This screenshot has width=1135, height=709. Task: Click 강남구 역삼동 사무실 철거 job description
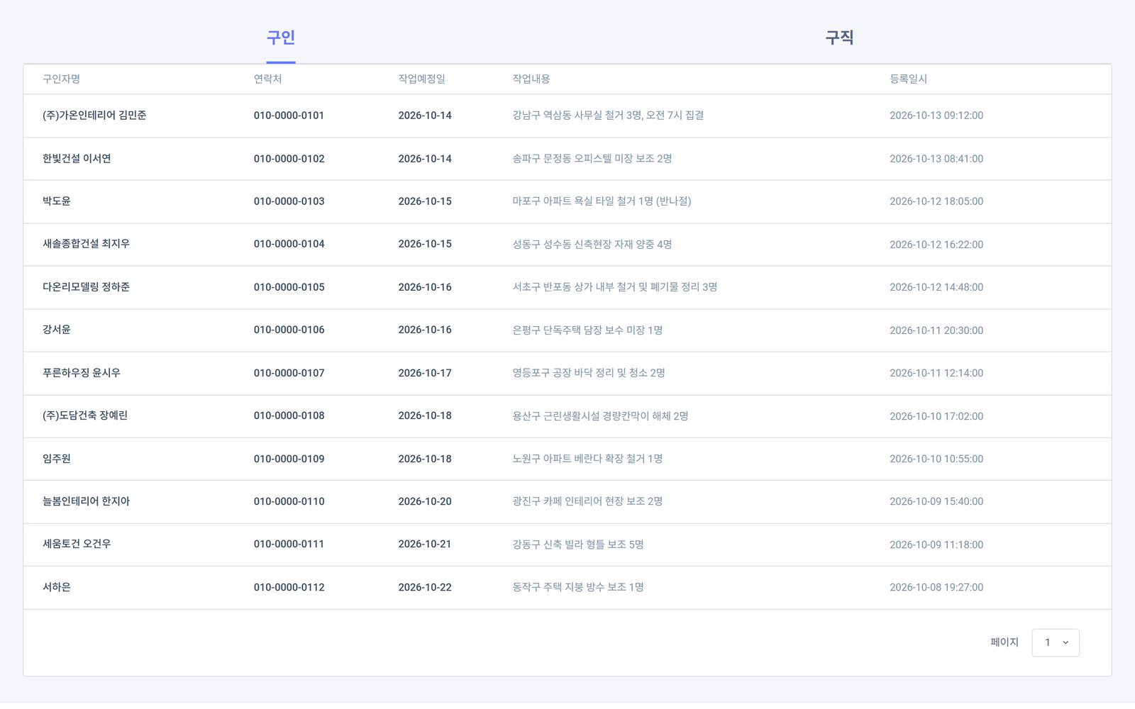point(608,116)
